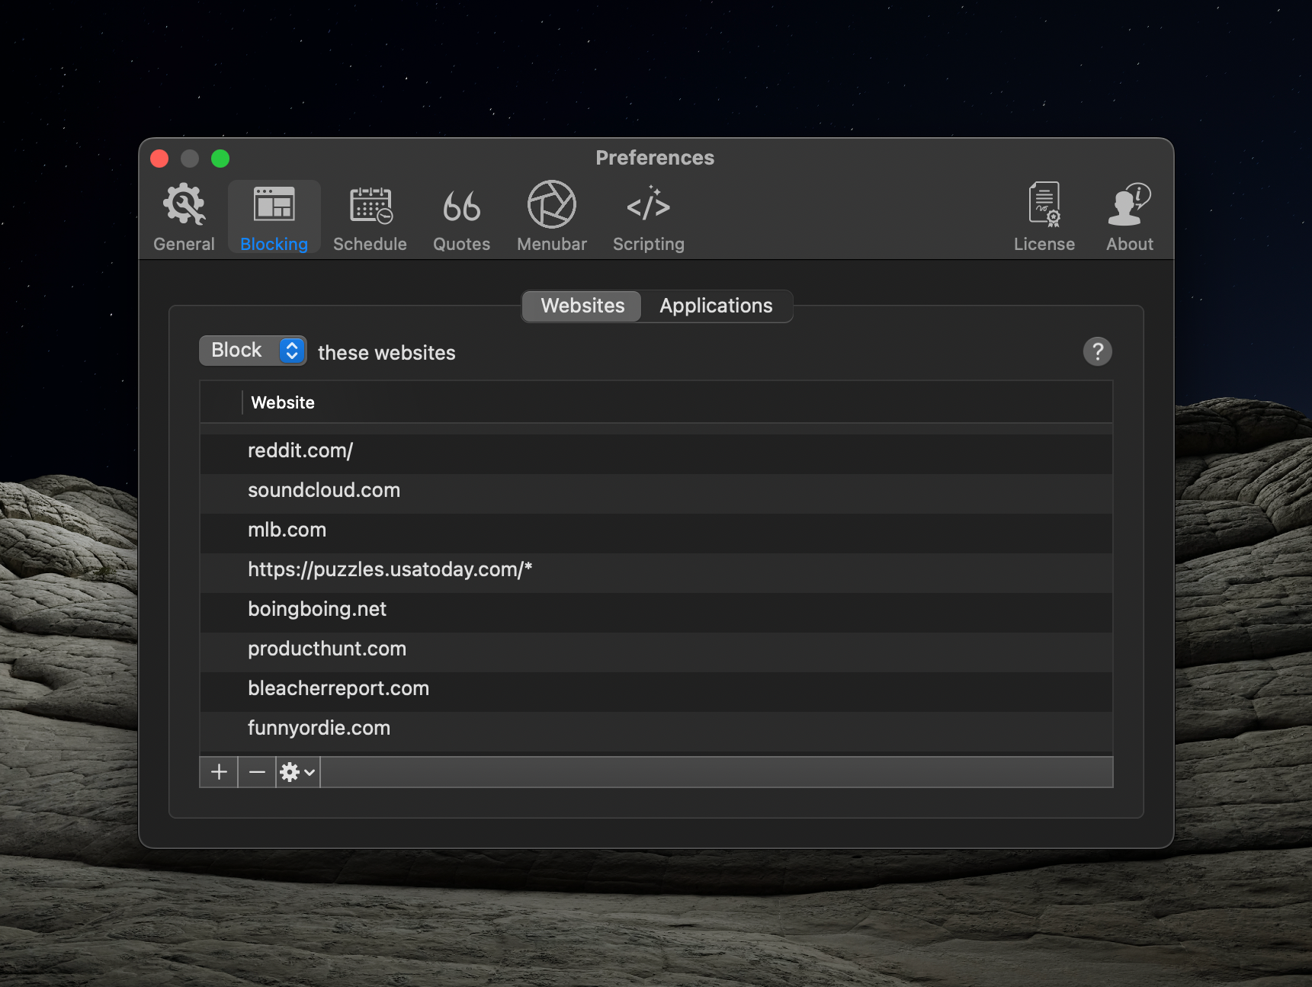Open the License pane
Image resolution: width=1312 pixels, height=987 pixels.
[1044, 217]
